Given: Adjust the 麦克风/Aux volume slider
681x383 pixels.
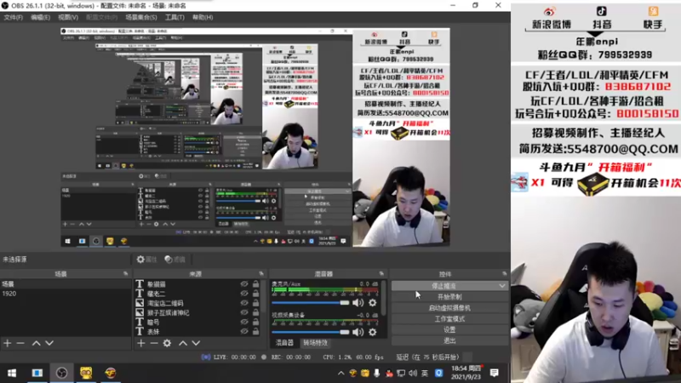Looking at the screenshot, I should coord(310,303).
